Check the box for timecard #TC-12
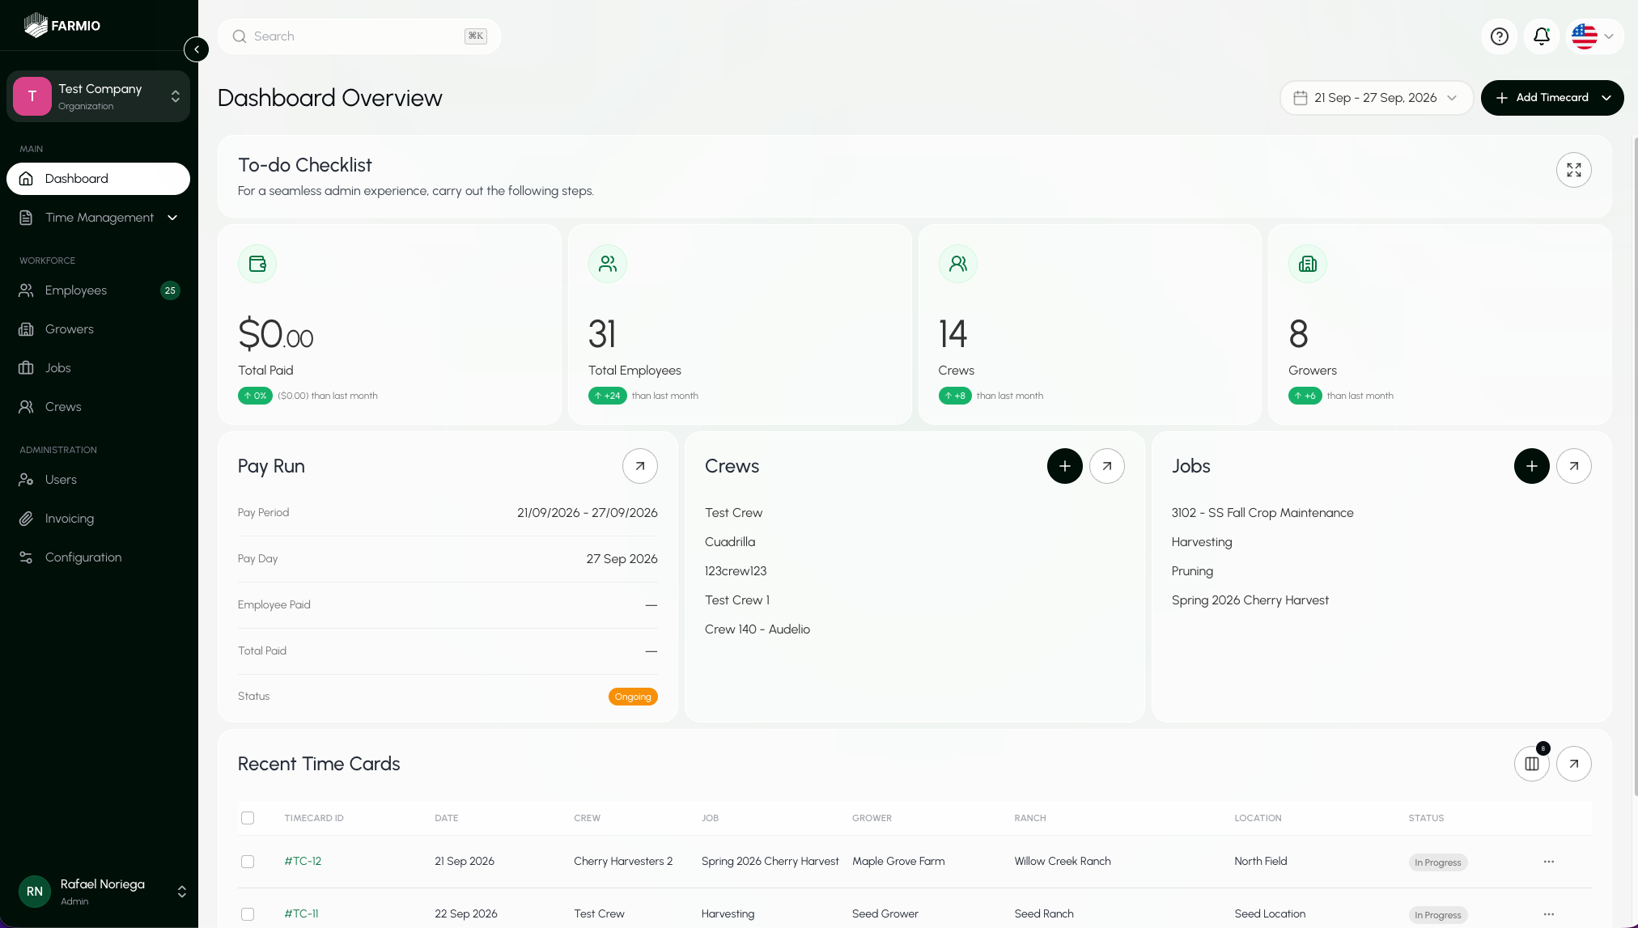 click(248, 862)
